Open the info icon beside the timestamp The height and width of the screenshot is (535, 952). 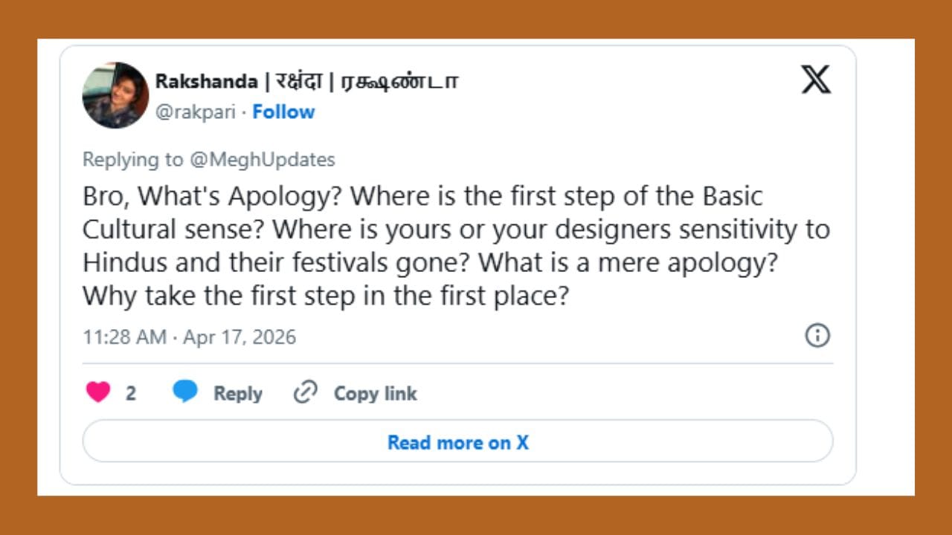coord(817,336)
